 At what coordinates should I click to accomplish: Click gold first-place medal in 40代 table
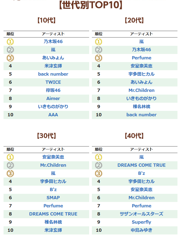click(x=99, y=157)
